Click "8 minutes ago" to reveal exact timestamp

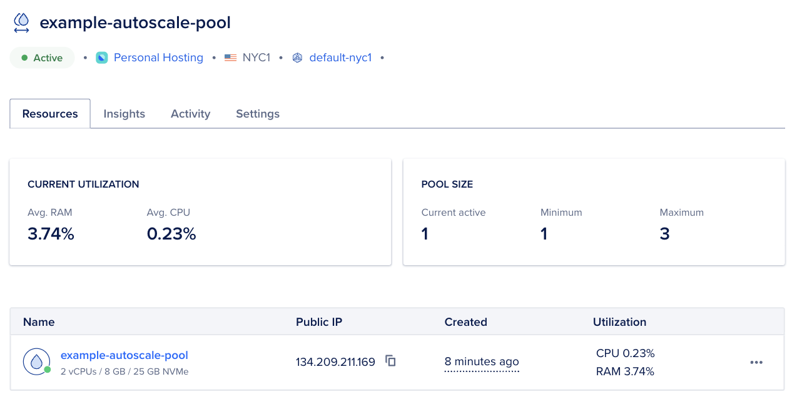[482, 361]
